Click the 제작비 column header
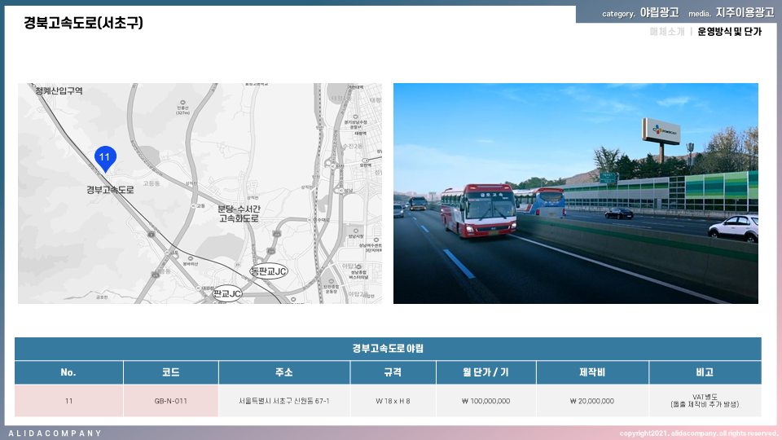Image resolution: width=782 pixels, height=440 pixels. [x=591, y=372]
